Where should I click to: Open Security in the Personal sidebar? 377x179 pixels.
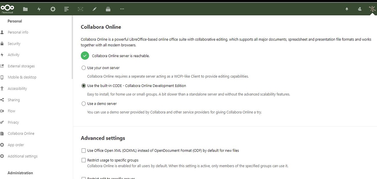click(x=14, y=44)
